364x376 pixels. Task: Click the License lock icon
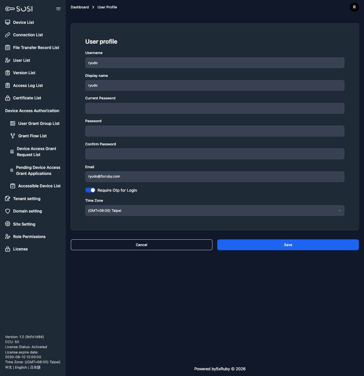(x=8, y=249)
